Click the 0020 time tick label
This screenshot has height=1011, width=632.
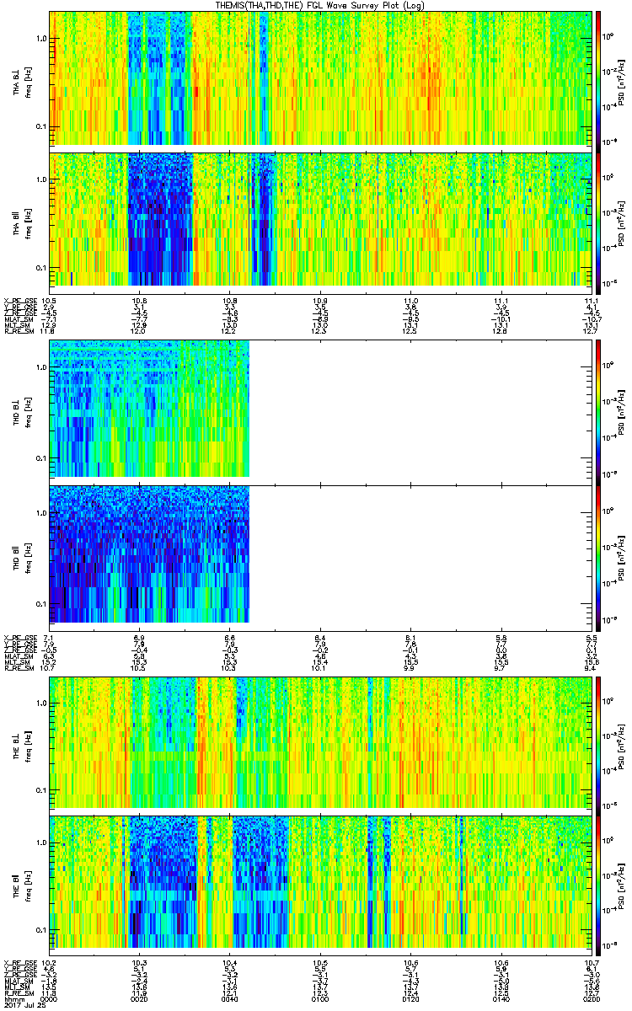click(139, 998)
